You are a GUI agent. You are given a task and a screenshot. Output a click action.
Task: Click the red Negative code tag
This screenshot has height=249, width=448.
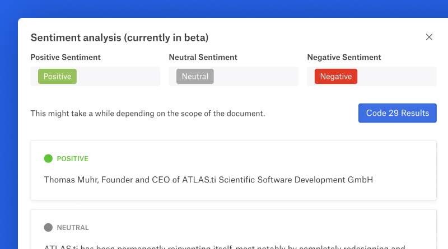pos(335,77)
